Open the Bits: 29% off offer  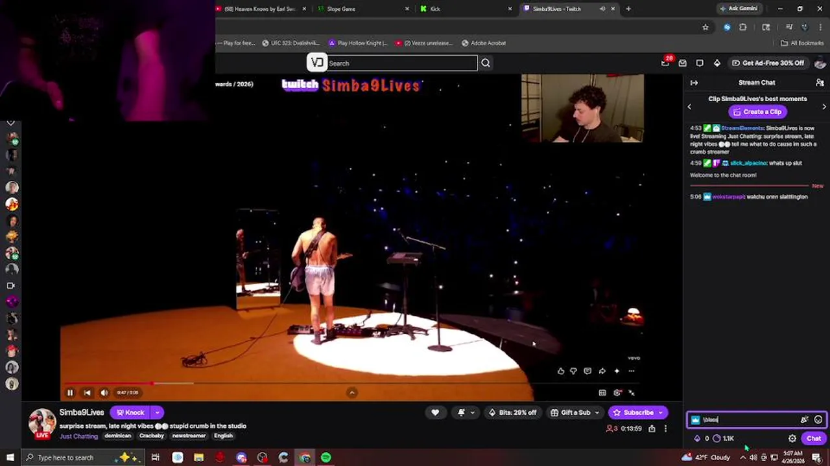[513, 412]
